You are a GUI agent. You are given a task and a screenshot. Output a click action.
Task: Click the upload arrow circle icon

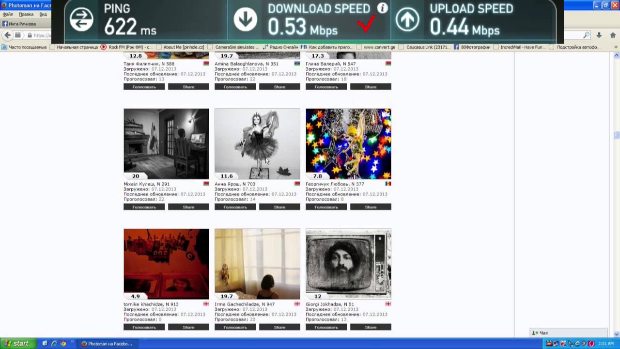(x=407, y=19)
